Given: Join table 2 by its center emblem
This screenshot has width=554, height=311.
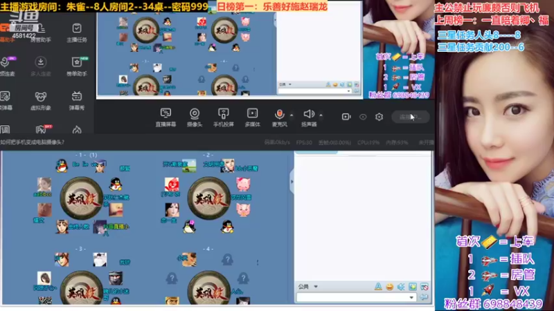Looking at the screenshot, I should tap(209, 198).
